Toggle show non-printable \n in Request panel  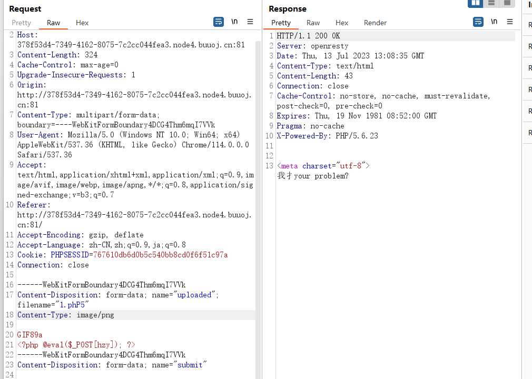pos(234,22)
